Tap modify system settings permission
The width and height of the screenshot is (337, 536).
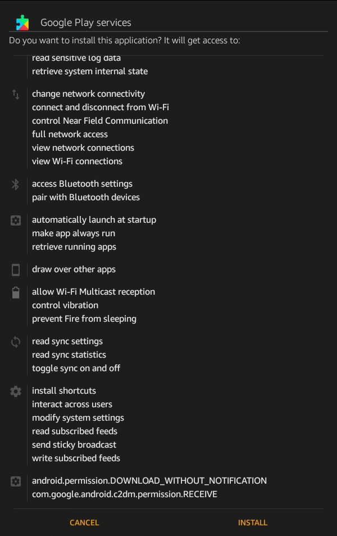(78, 418)
